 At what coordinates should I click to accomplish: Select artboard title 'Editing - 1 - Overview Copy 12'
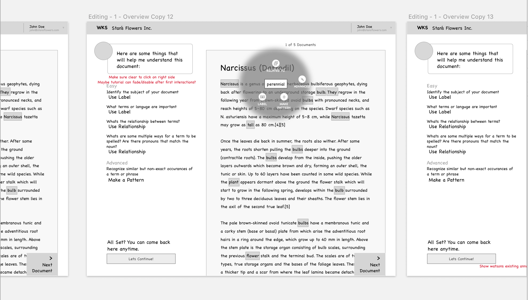(131, 17)
